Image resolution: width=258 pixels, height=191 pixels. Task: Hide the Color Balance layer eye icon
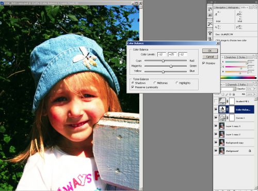216,109
